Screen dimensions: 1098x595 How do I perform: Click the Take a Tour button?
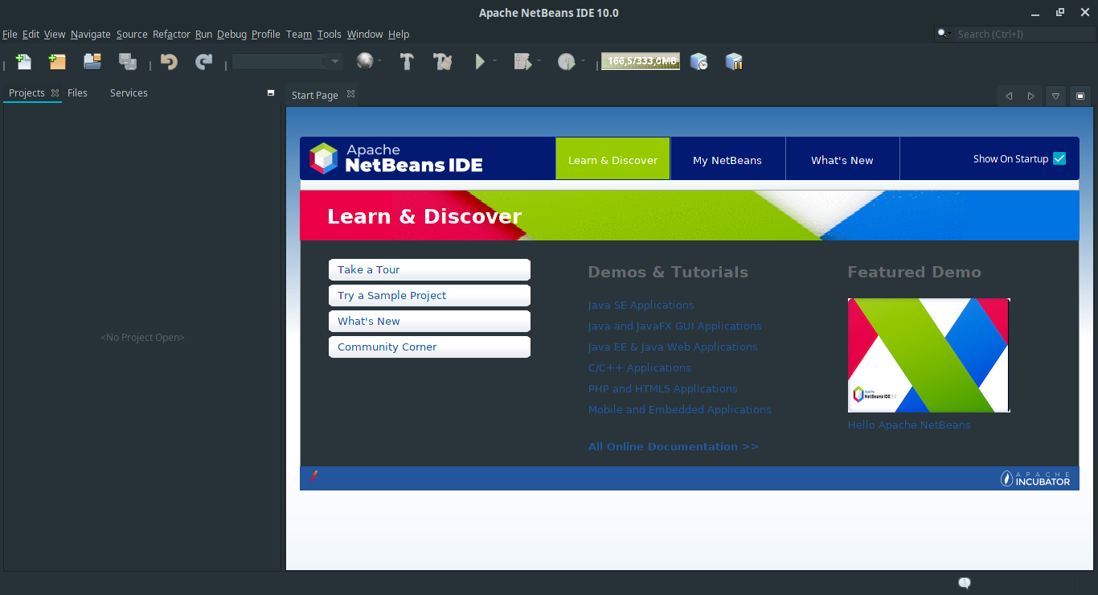(x=429, y=270)
